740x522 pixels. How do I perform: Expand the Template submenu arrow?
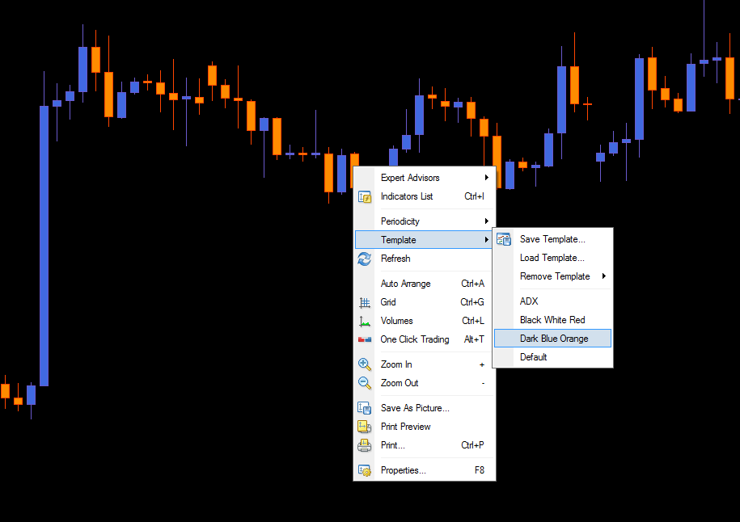click(x=486, y=239)
